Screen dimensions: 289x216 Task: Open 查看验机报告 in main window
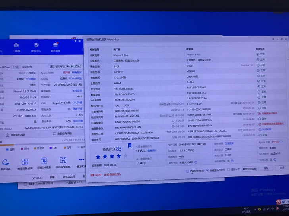(16, 135)
